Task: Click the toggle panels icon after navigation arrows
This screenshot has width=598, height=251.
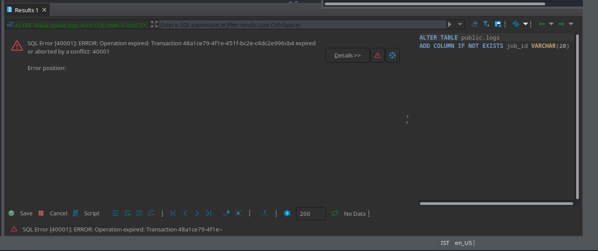Action: (x=226, y=213)
